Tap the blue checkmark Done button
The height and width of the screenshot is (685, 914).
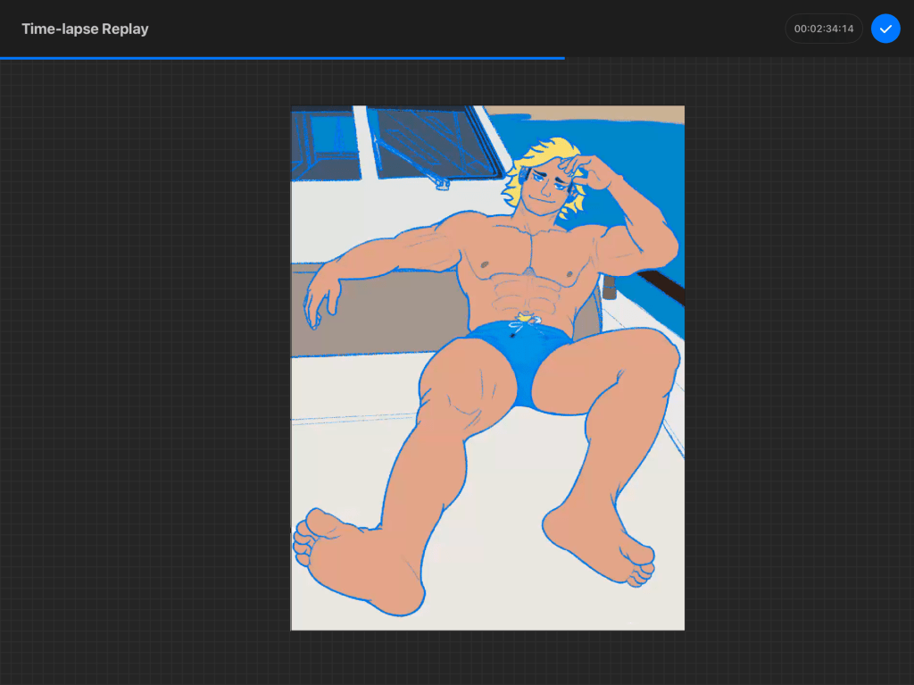[885, 29]
